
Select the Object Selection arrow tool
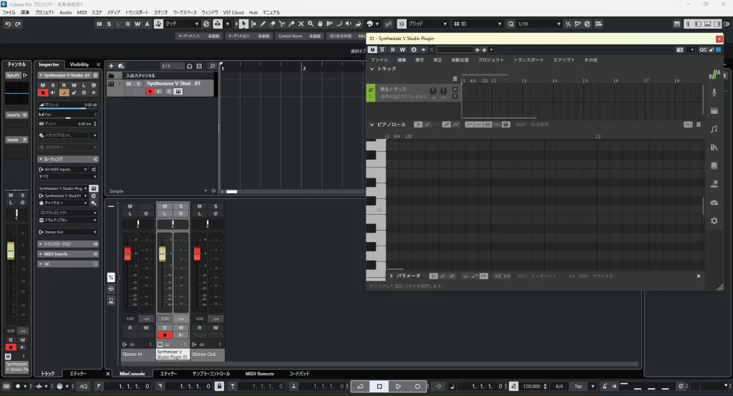[x=243, y=24]
